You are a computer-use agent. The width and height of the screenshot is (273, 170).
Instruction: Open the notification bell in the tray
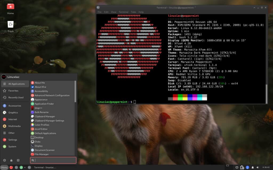(x=253, y=167)
